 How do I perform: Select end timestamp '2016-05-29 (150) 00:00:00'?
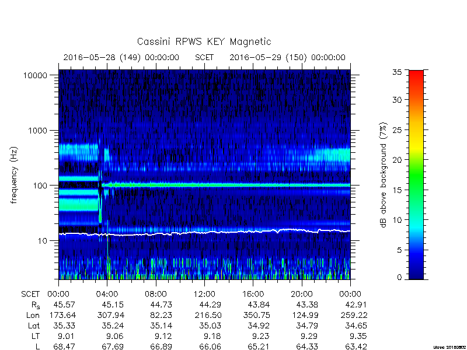(x=287, y=57)
